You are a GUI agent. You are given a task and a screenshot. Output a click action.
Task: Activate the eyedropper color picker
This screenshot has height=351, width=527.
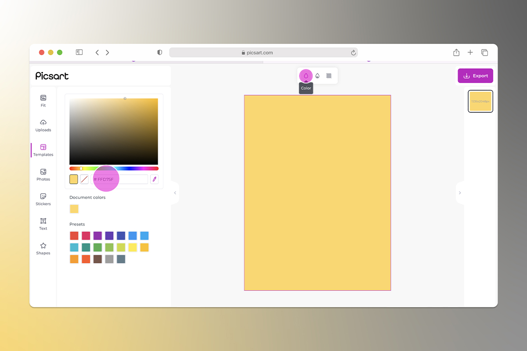154,179
